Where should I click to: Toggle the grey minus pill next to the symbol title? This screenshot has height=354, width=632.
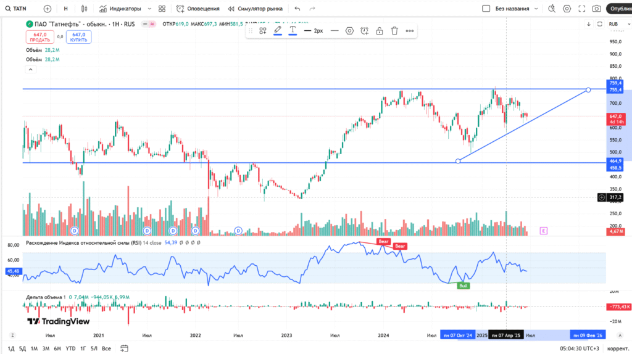pyautogui.click(x=145, y=24)
